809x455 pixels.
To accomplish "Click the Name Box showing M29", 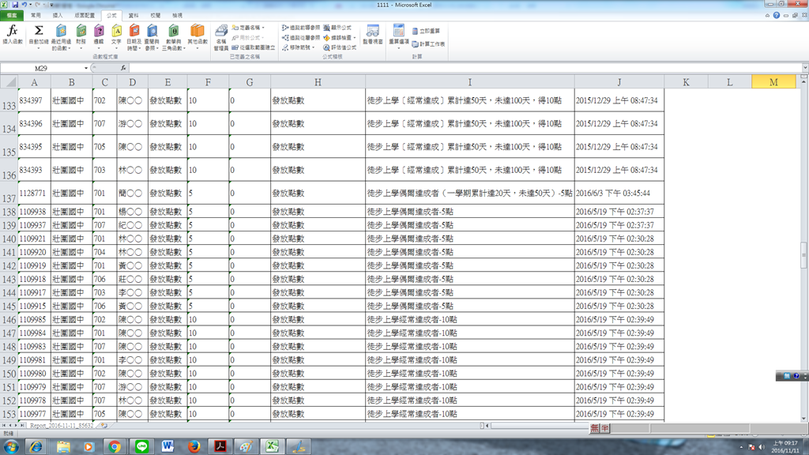I will coord(41,68).
